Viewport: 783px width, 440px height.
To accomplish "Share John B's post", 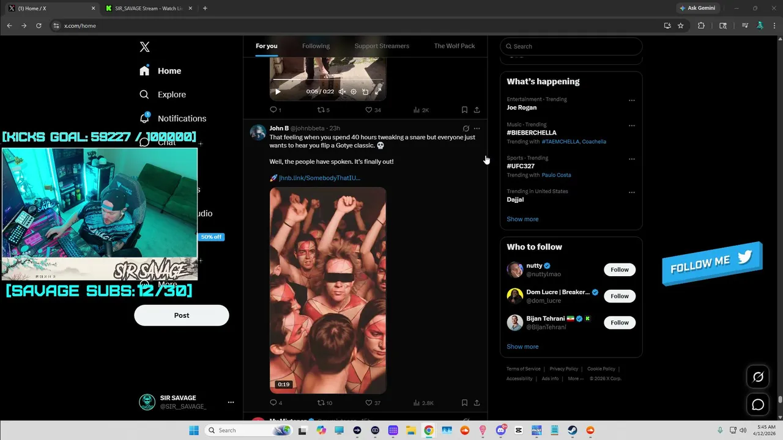I will coord(477,403).
